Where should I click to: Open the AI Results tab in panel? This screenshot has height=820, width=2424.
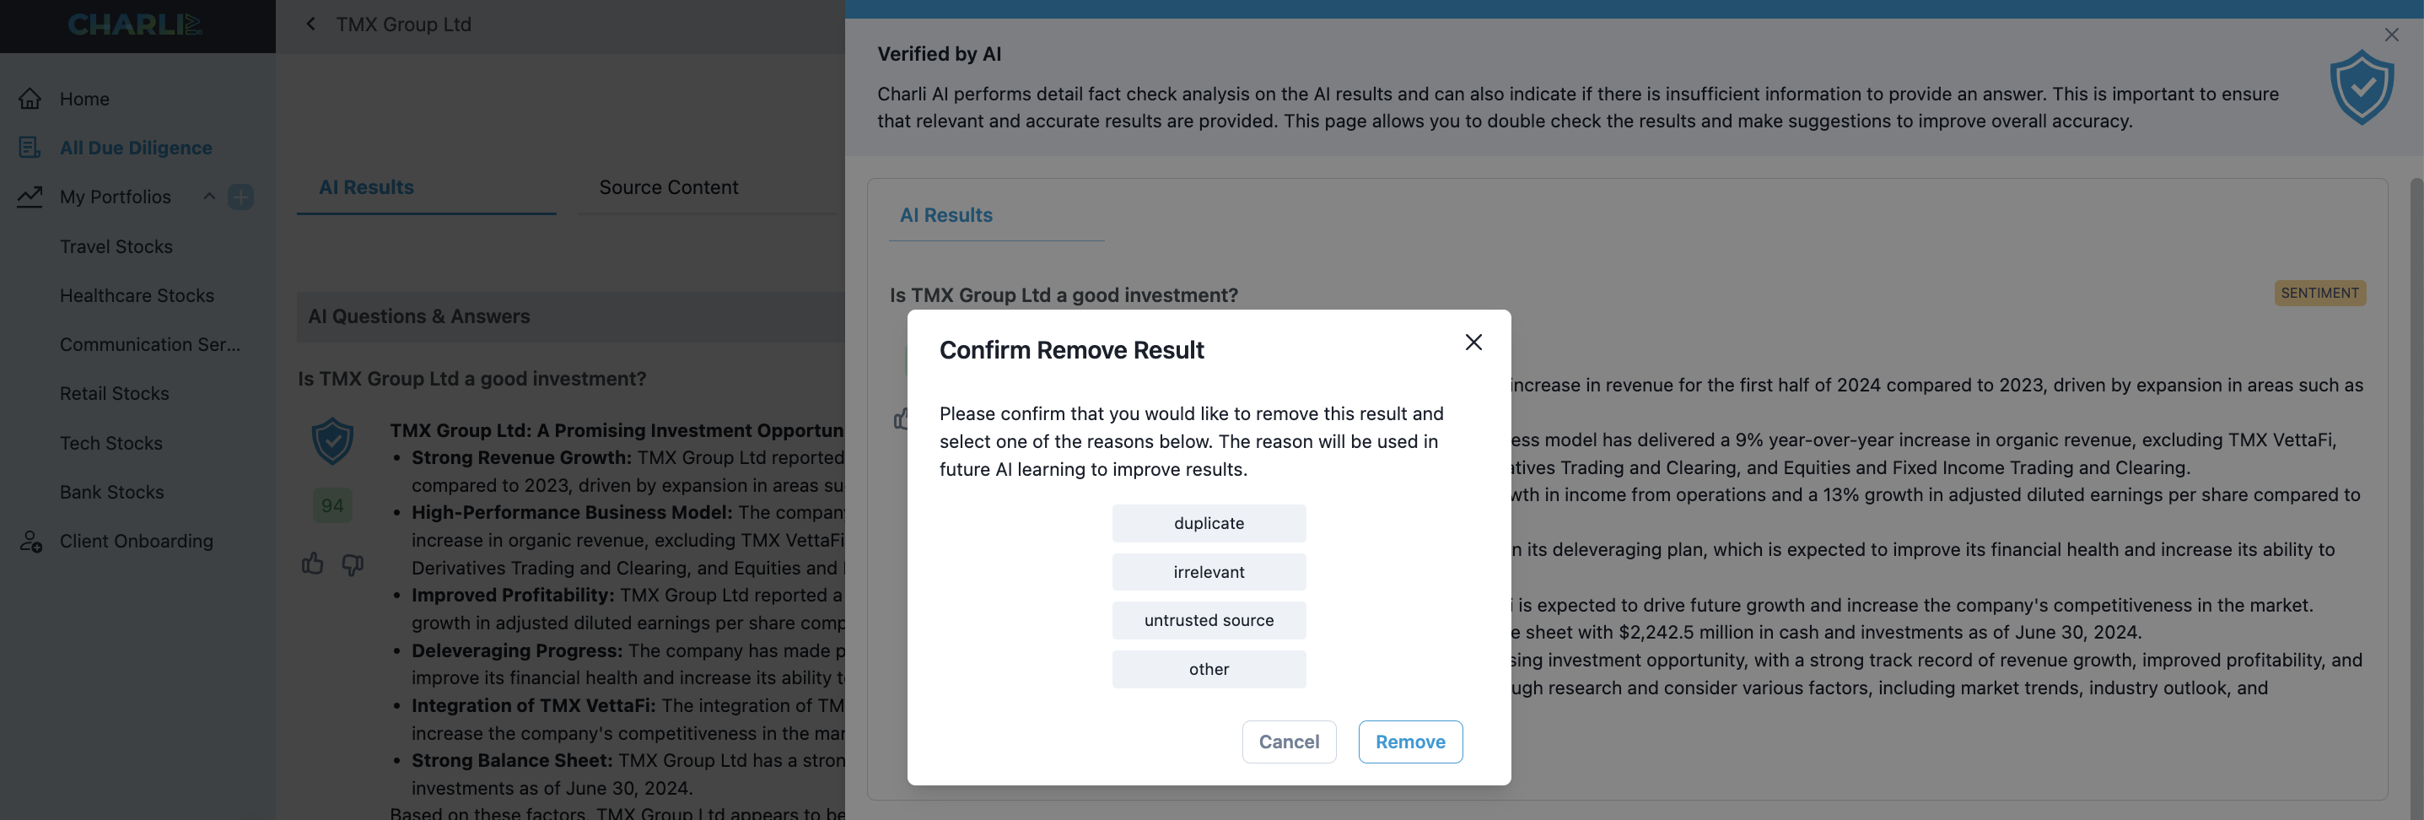[x=946, y=214]
